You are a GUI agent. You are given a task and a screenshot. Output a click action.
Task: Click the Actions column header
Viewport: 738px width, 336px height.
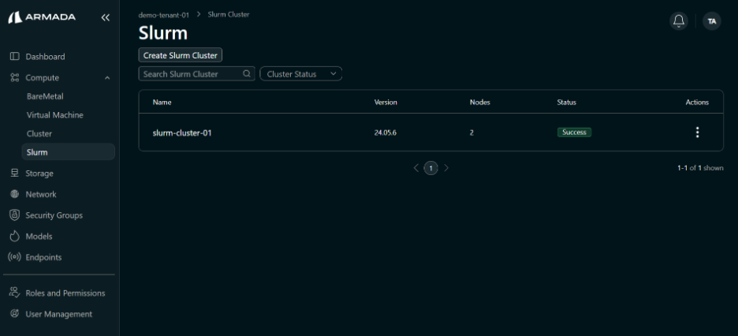[697, 102]
